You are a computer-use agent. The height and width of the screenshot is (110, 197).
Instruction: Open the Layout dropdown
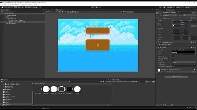tap(190, 7)
